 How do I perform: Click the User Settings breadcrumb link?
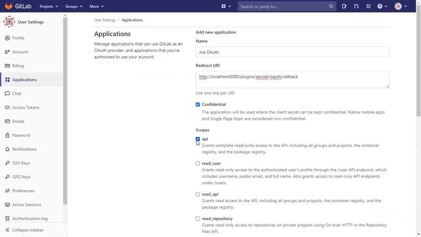(x=105, y=20)
